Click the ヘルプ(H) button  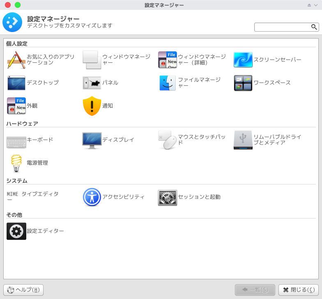23,290
